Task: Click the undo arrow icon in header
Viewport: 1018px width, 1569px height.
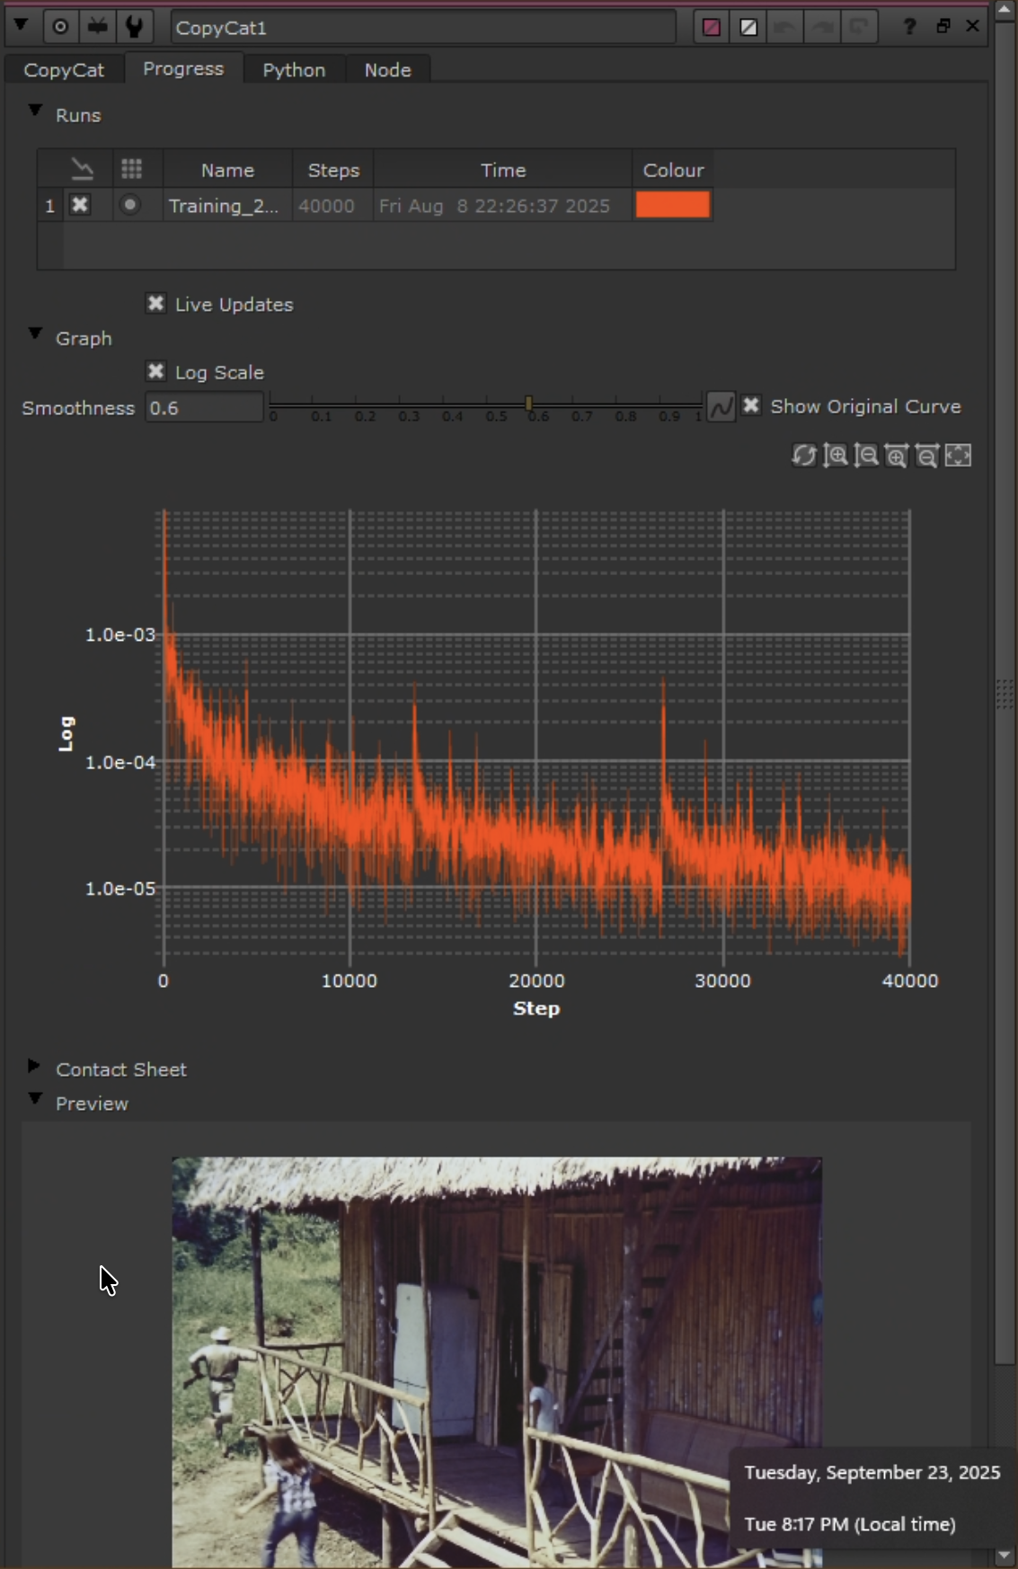Action: pyautogui.click(x=785, y=27)
